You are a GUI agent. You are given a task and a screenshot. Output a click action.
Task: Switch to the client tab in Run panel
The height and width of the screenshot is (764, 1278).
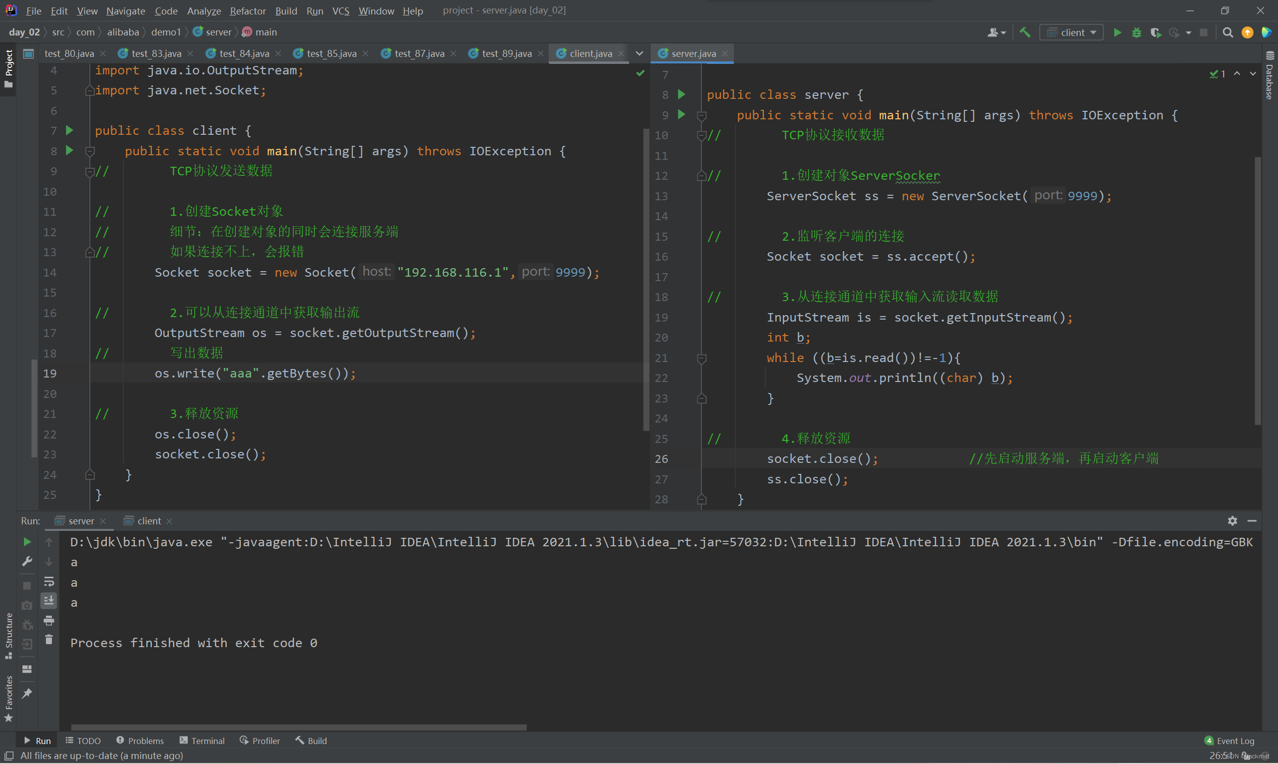tap(149, 521)
